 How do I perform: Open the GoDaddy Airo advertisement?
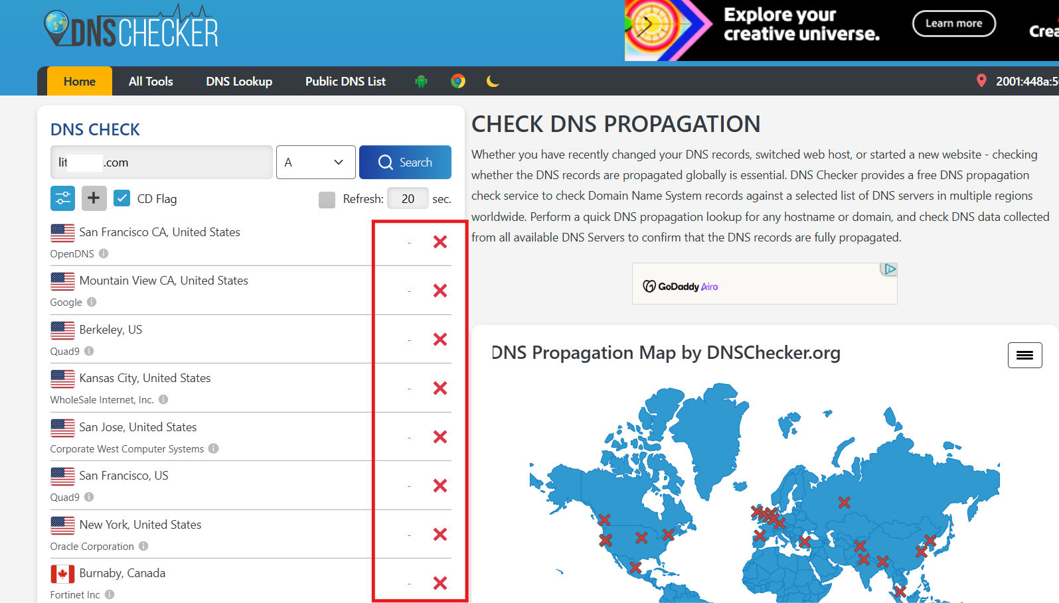coord(764,284)
